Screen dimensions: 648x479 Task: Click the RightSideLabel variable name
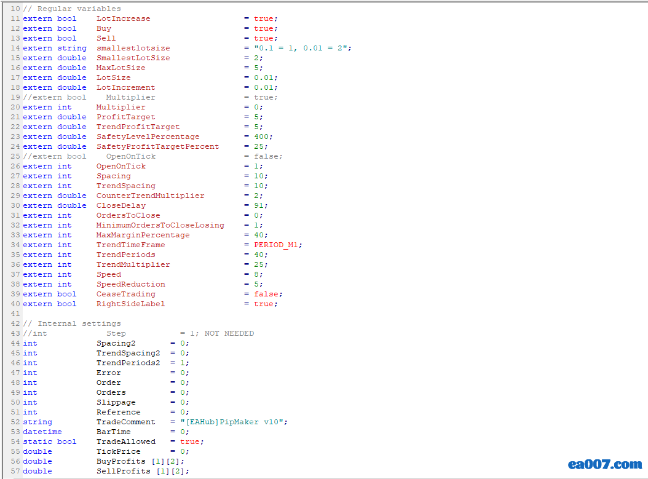pyautogui.click(x=130, y=304)
